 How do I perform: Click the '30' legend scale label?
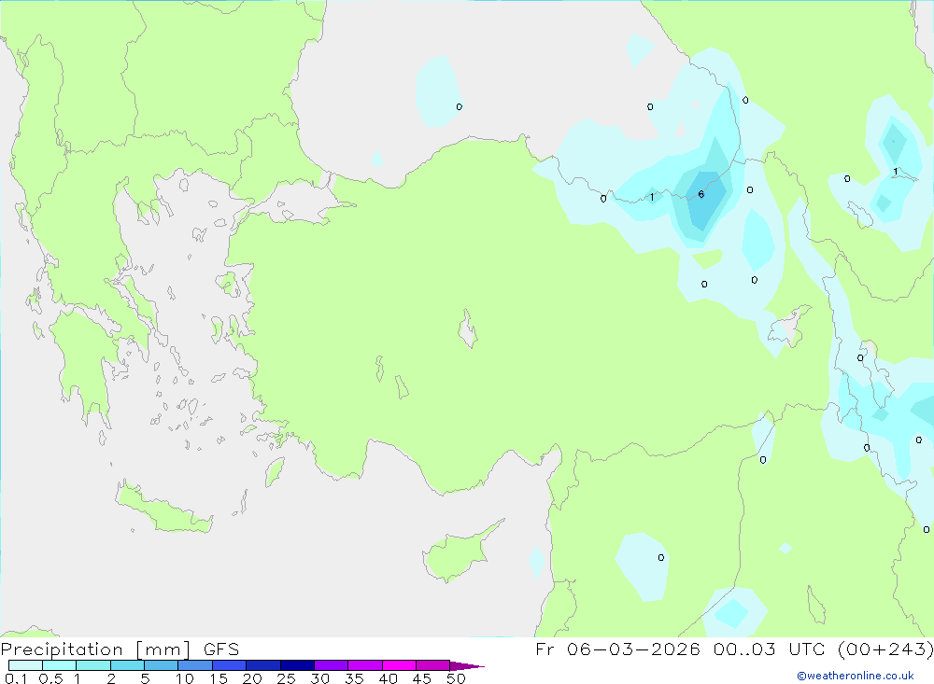(319, 678)
